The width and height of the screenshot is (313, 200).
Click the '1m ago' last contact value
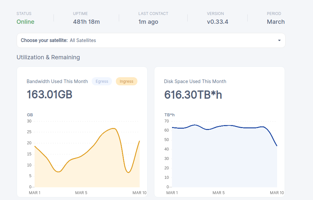tap(148, 22)
